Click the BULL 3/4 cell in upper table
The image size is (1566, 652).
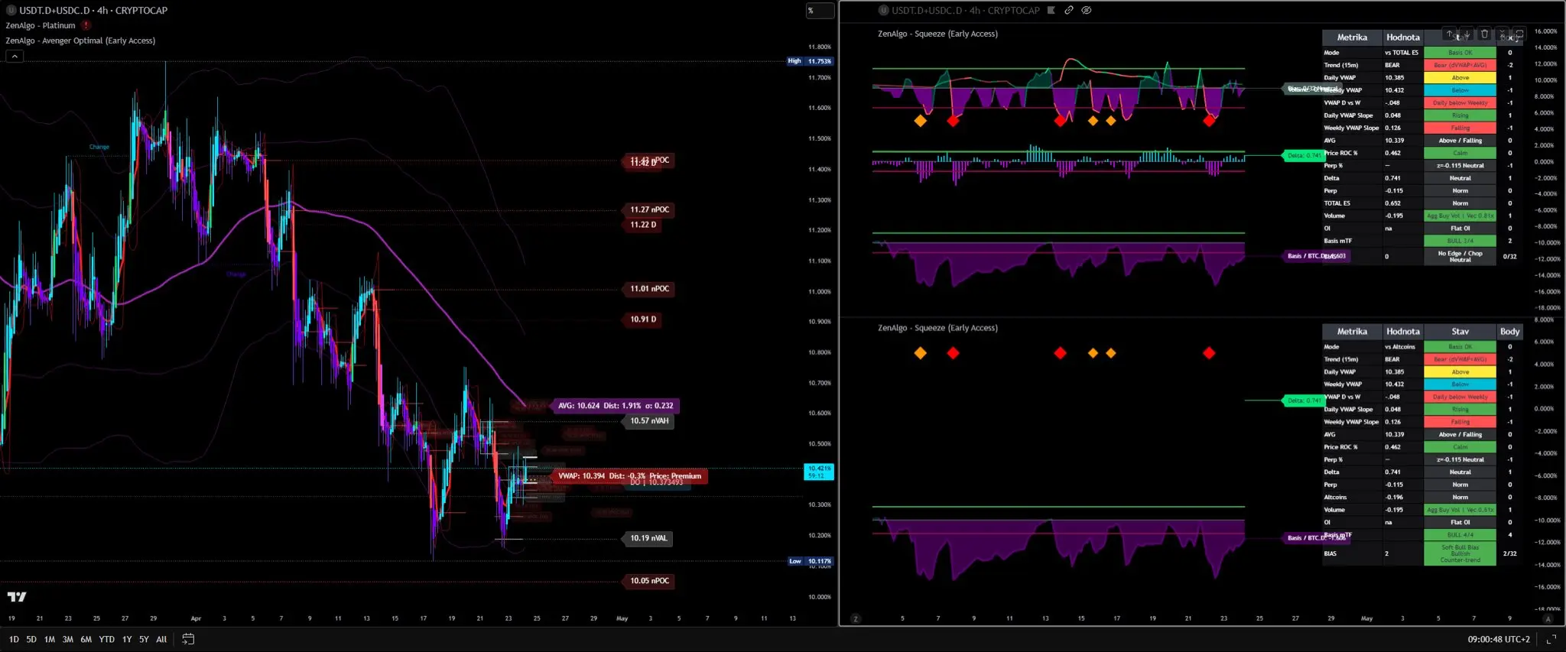pos(1460,241)
